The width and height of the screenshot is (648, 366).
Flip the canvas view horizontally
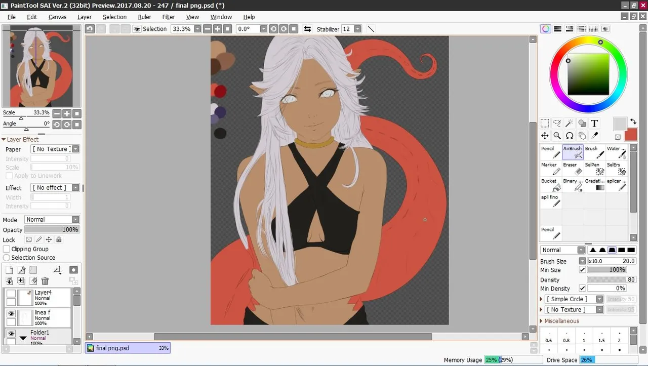click(307, 29)
